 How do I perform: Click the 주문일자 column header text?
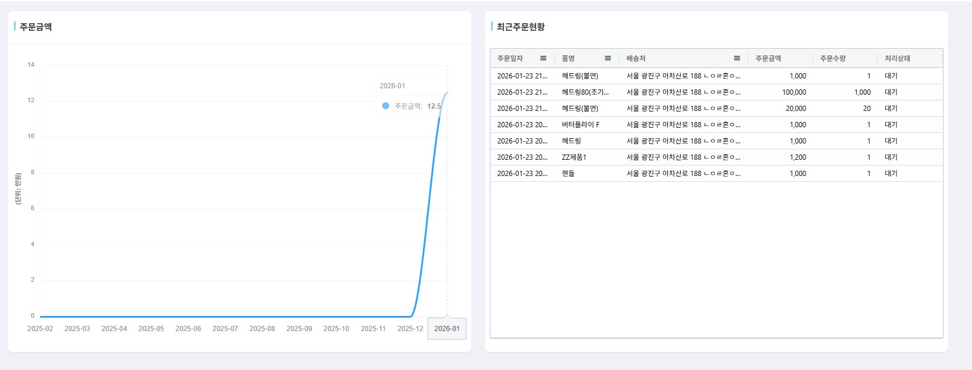click(x=510, y=58)
